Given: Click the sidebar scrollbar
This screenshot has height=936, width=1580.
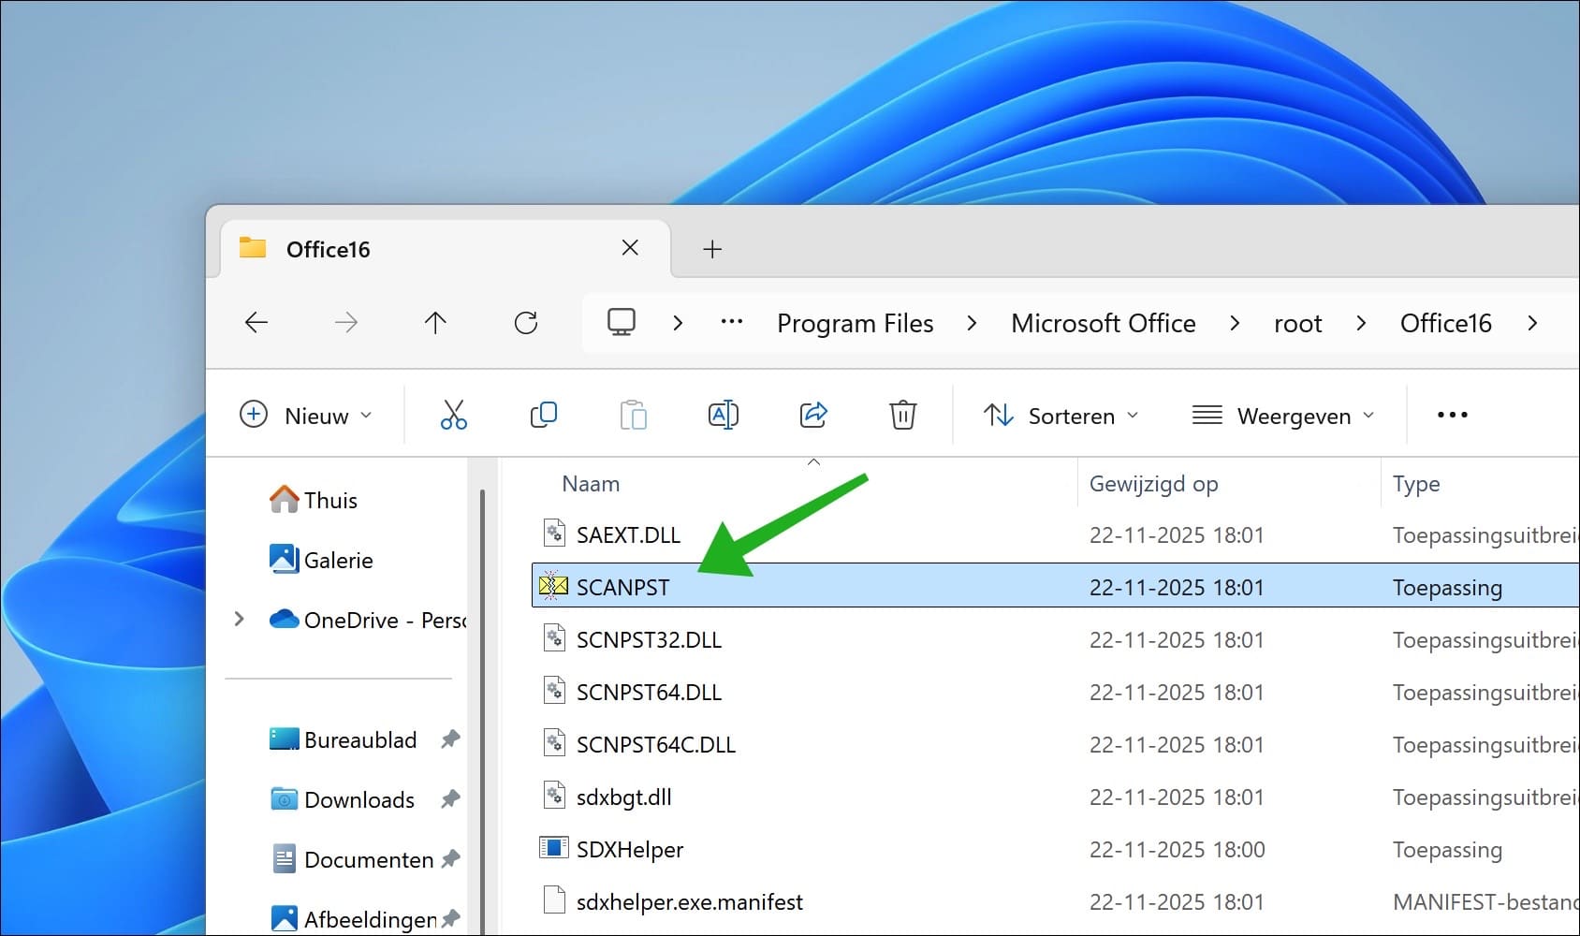Looking at the screenshot, I should [x=480, y=562].
